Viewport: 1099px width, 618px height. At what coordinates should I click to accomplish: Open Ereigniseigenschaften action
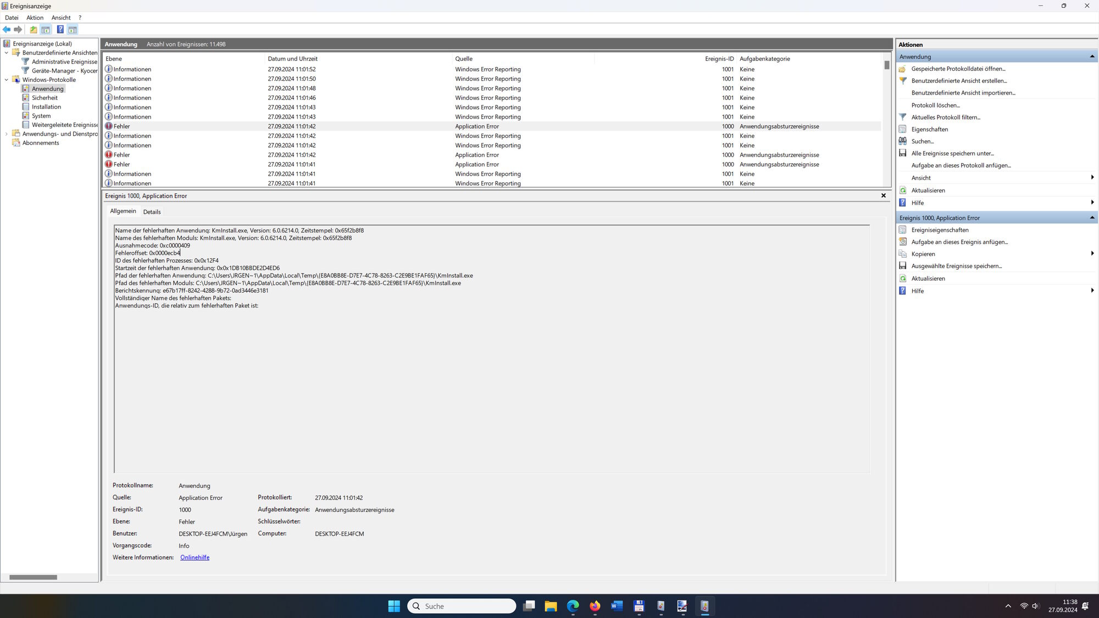coord(940,230)
